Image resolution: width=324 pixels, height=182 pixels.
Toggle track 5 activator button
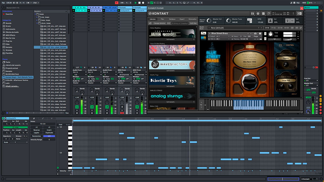(x=137, y=107)
